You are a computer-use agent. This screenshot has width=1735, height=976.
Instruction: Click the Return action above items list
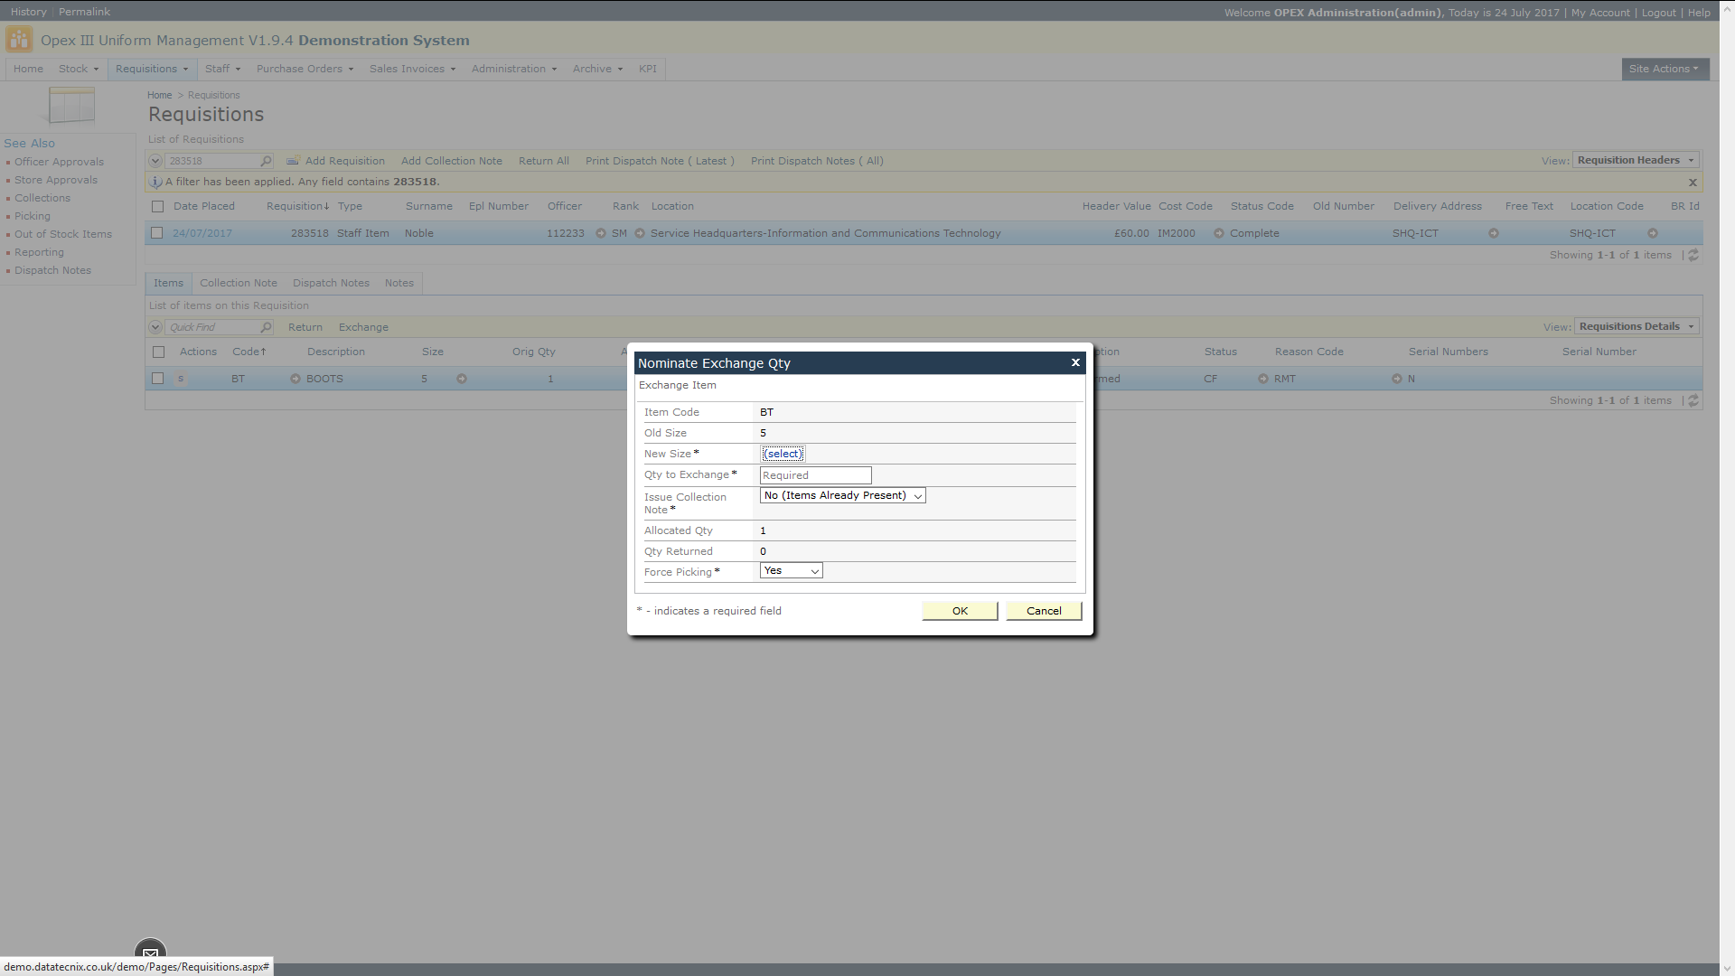pyautogui.click(x=305, y=327)
